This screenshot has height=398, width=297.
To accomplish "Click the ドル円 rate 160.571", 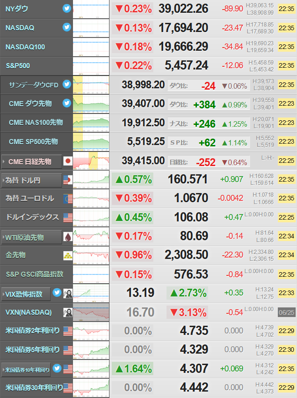I will tap(188, 179).
